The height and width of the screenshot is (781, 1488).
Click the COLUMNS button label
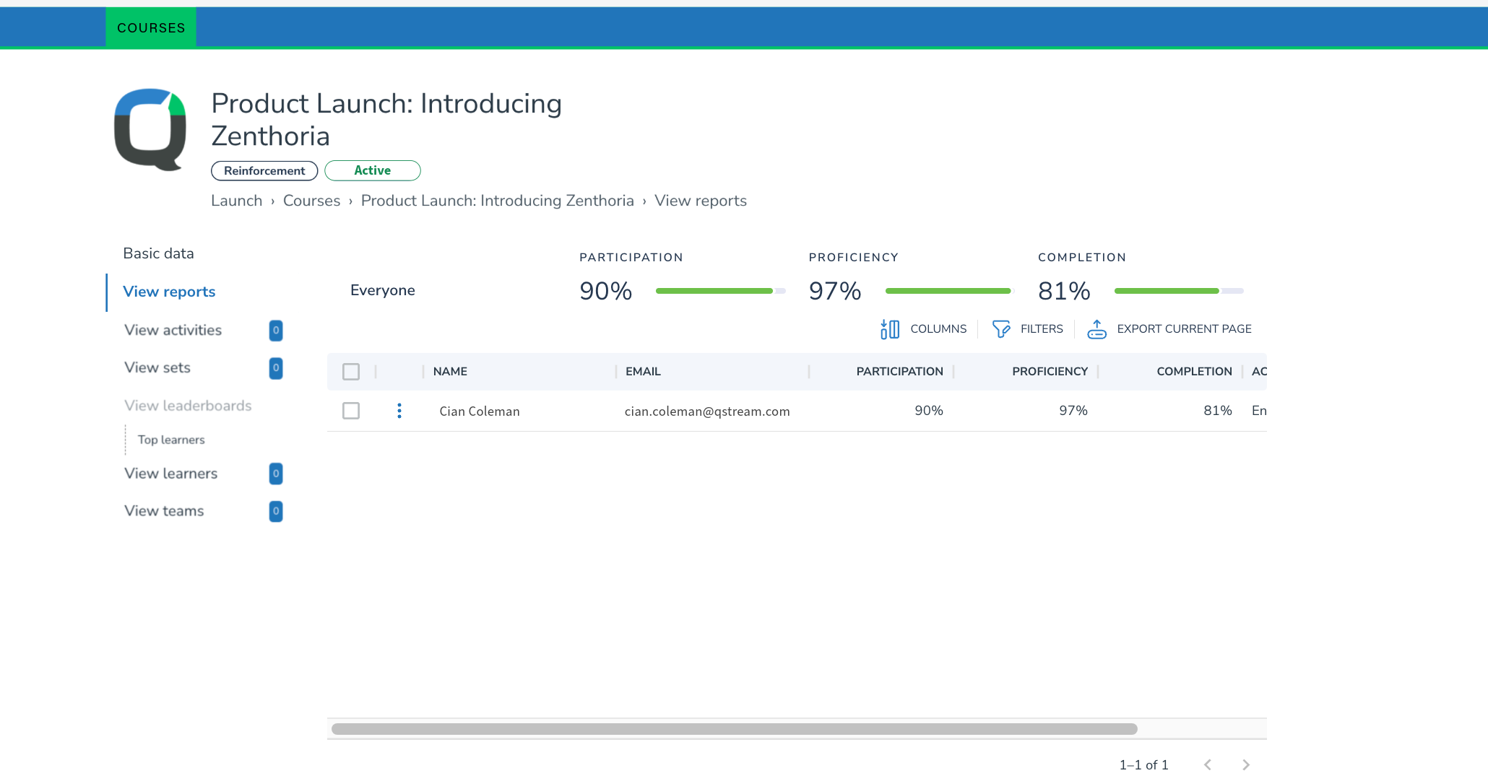938,329
